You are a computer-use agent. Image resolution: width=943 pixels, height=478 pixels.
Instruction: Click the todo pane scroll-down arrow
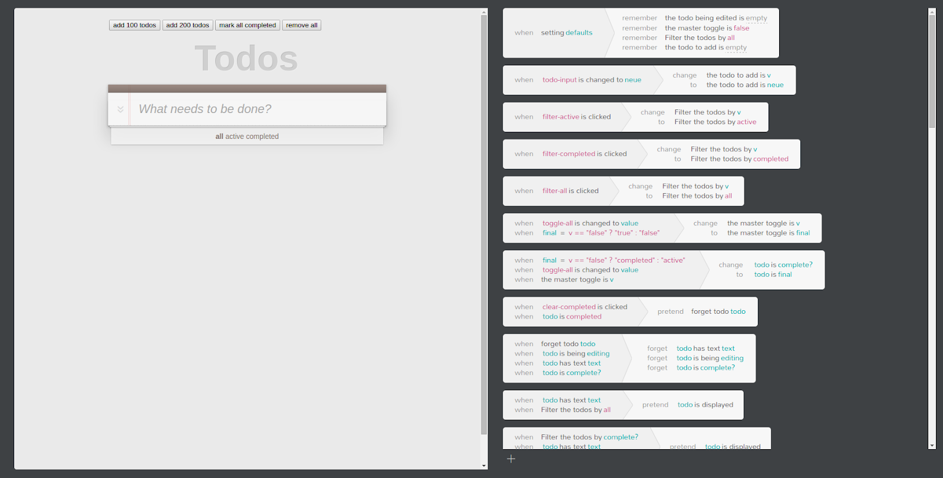(x=484, y=466)
